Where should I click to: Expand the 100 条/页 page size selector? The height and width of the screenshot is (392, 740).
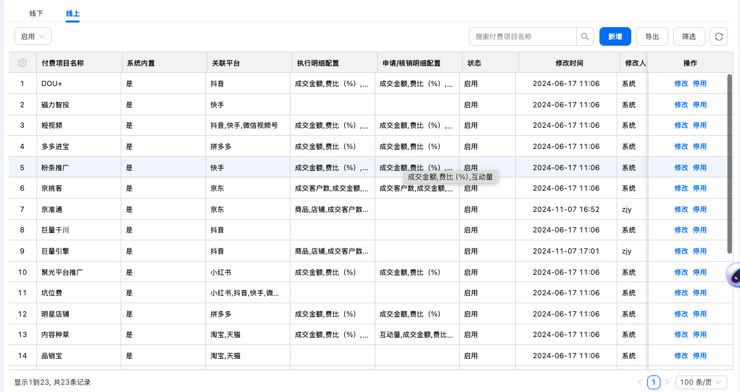(701, 382)
